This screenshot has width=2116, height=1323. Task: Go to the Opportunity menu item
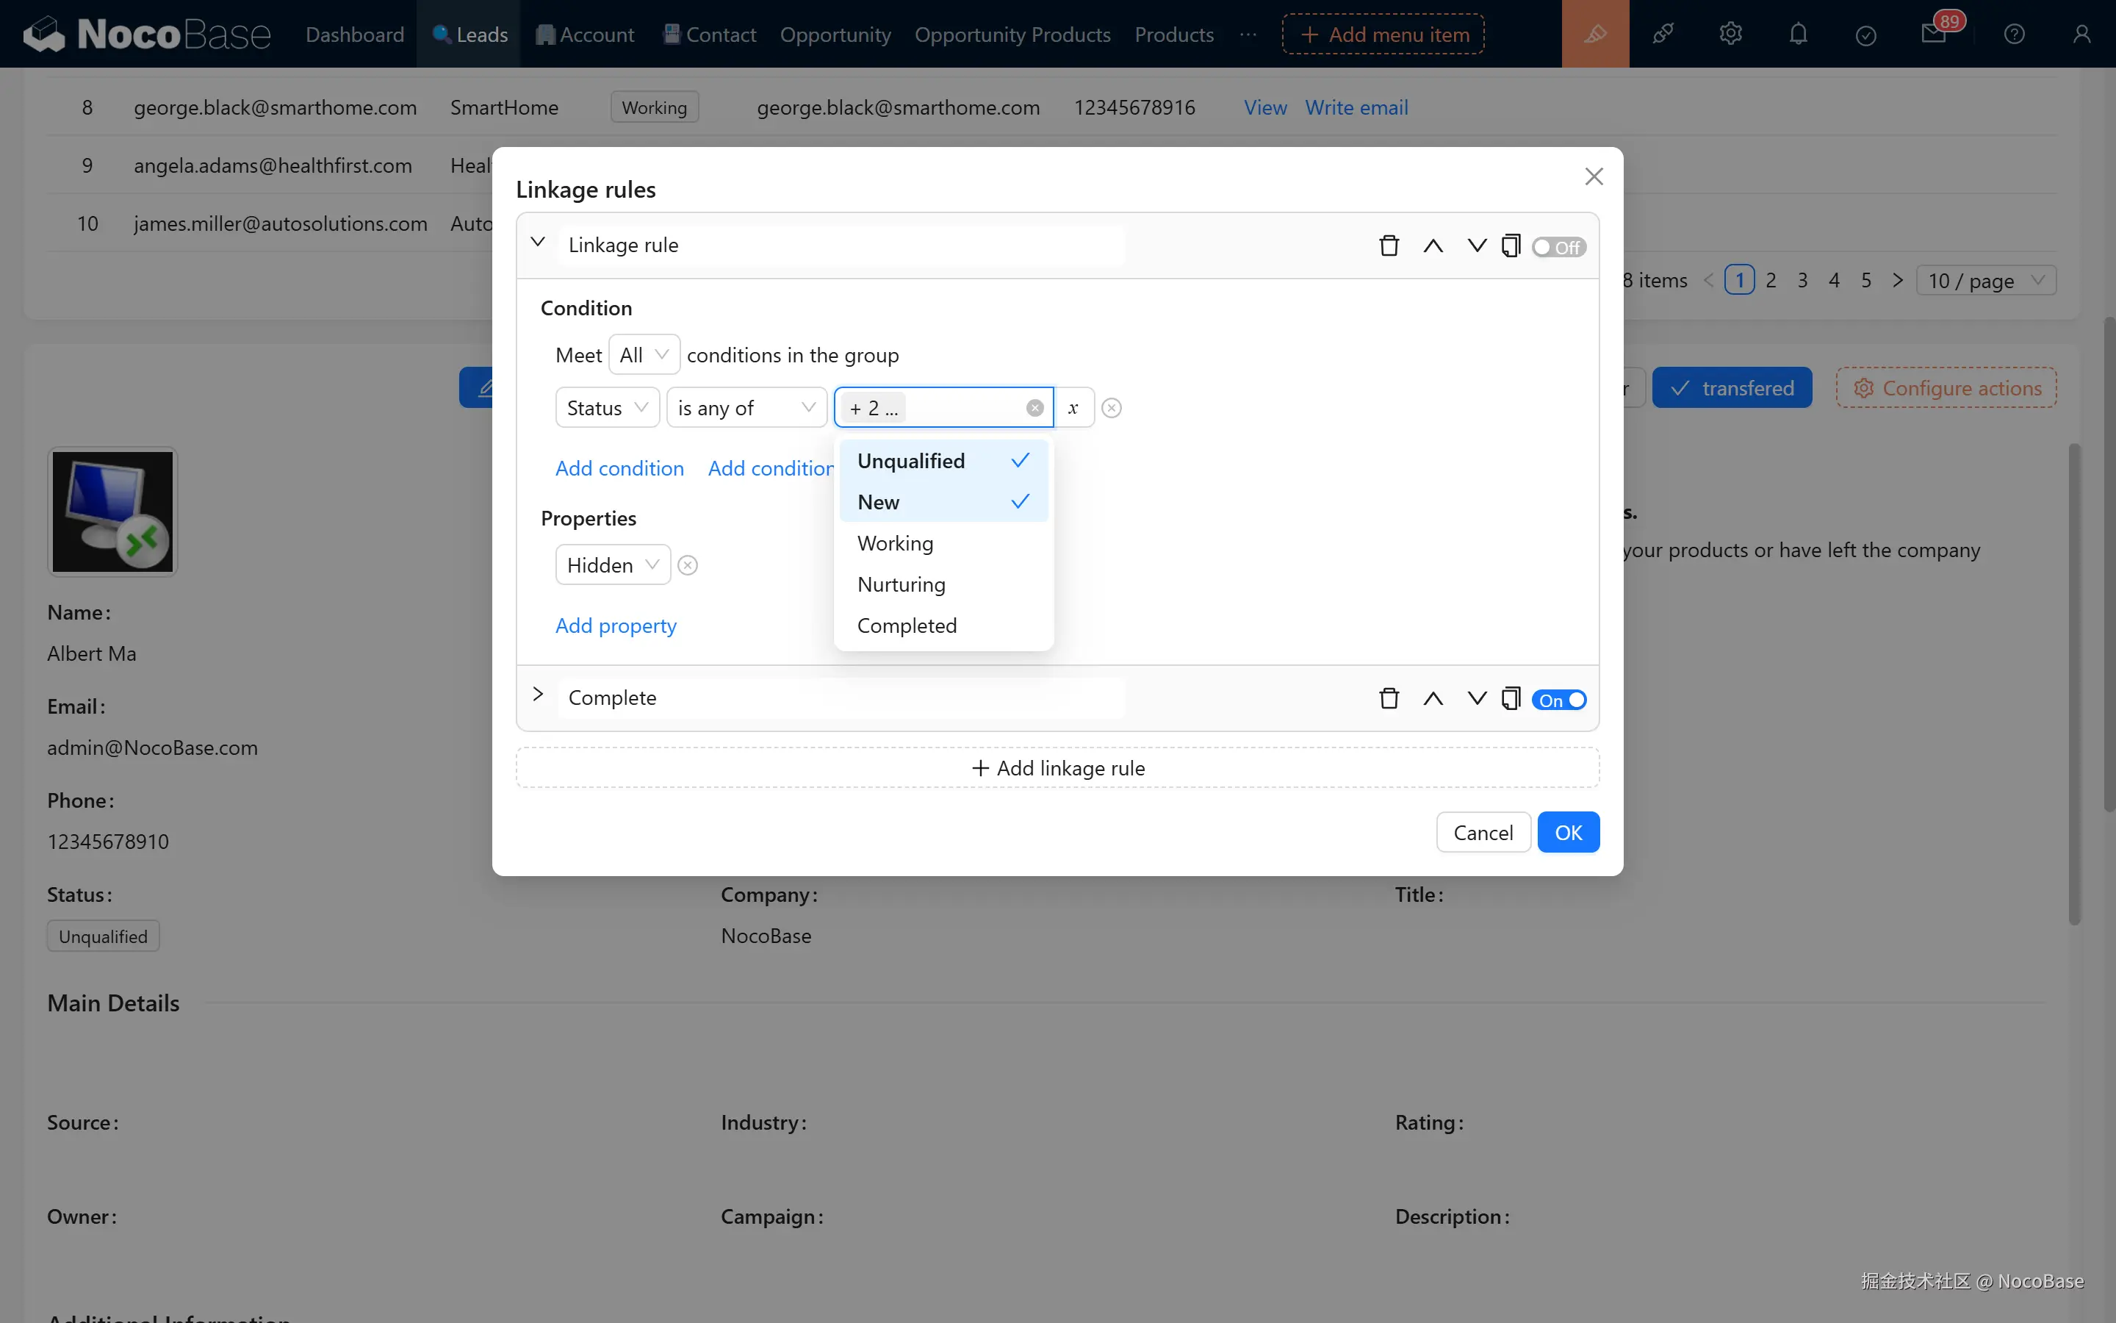pyautogui.click(x=834, y=34)
